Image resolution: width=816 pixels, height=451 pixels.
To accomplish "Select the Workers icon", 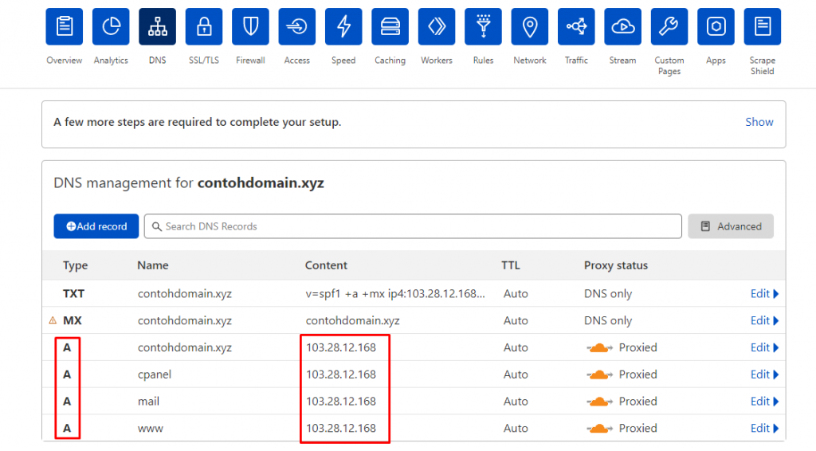I will click(437, 27).
